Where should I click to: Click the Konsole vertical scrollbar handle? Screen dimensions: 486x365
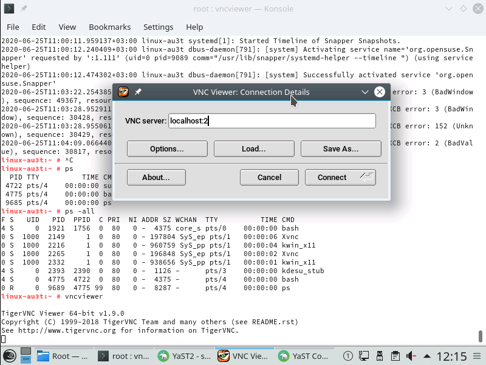point(480,336)
